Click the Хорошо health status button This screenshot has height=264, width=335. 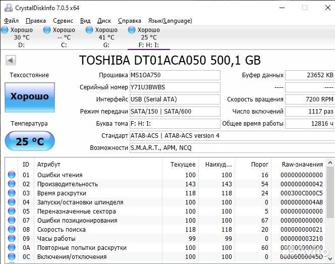tap(30, 97)
